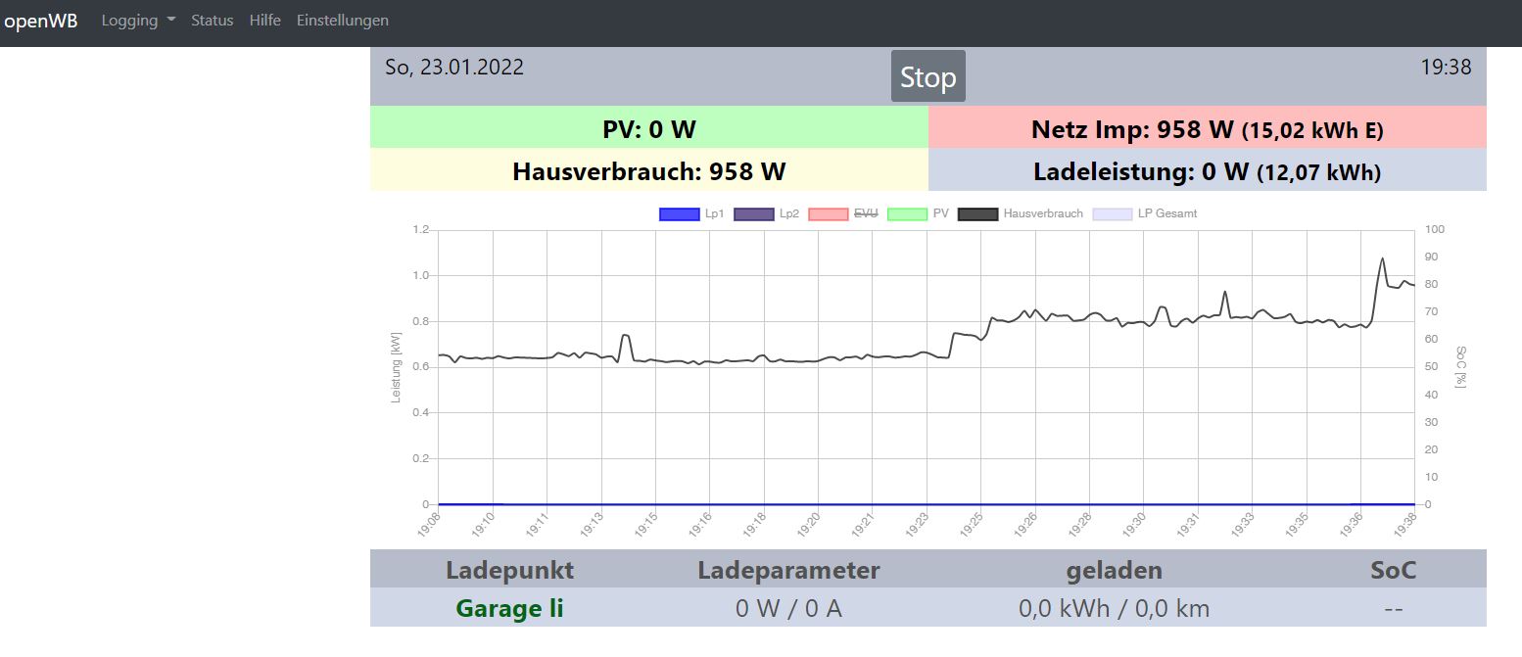Open the Status menu item
1522x657 pixels.
click(213, 21)
